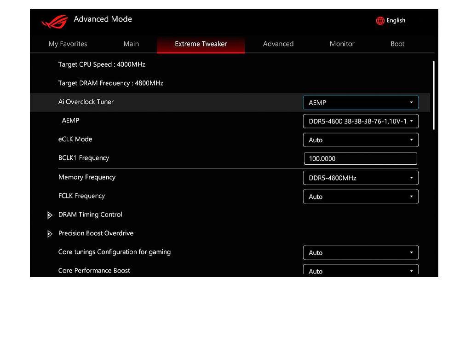Change the language setting from English
Image resolution: width=471 pixels, height=337 pixels.
click(396, 20)
